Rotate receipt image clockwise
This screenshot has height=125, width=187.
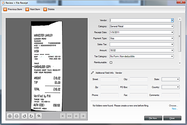click(31, 116)
